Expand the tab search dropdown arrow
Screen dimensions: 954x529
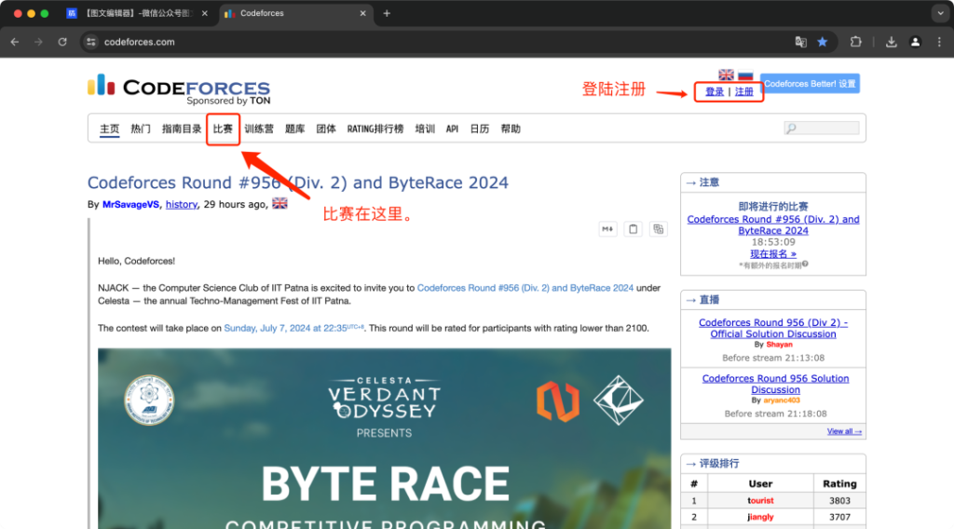pos(937,13)
